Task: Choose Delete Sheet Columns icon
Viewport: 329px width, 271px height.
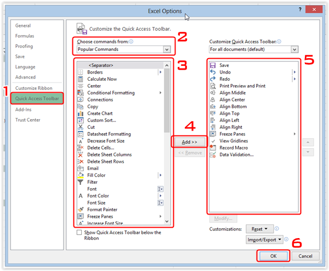Action: tap(81, 155)
